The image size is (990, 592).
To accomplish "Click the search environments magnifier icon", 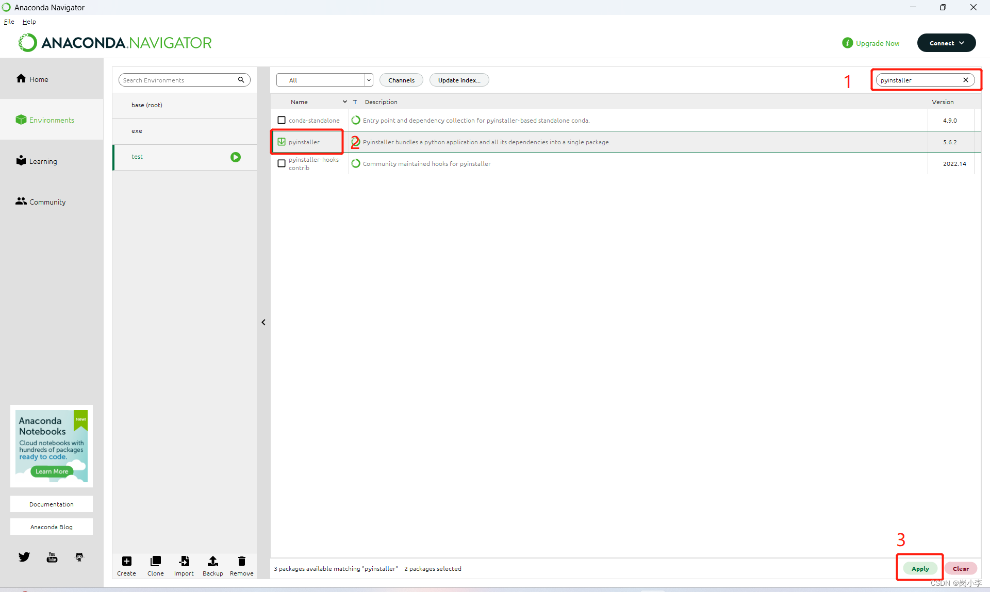I will tap(241, 80).
